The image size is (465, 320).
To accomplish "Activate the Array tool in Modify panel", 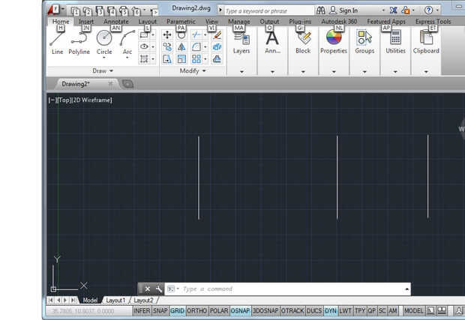I will [196, 59].
